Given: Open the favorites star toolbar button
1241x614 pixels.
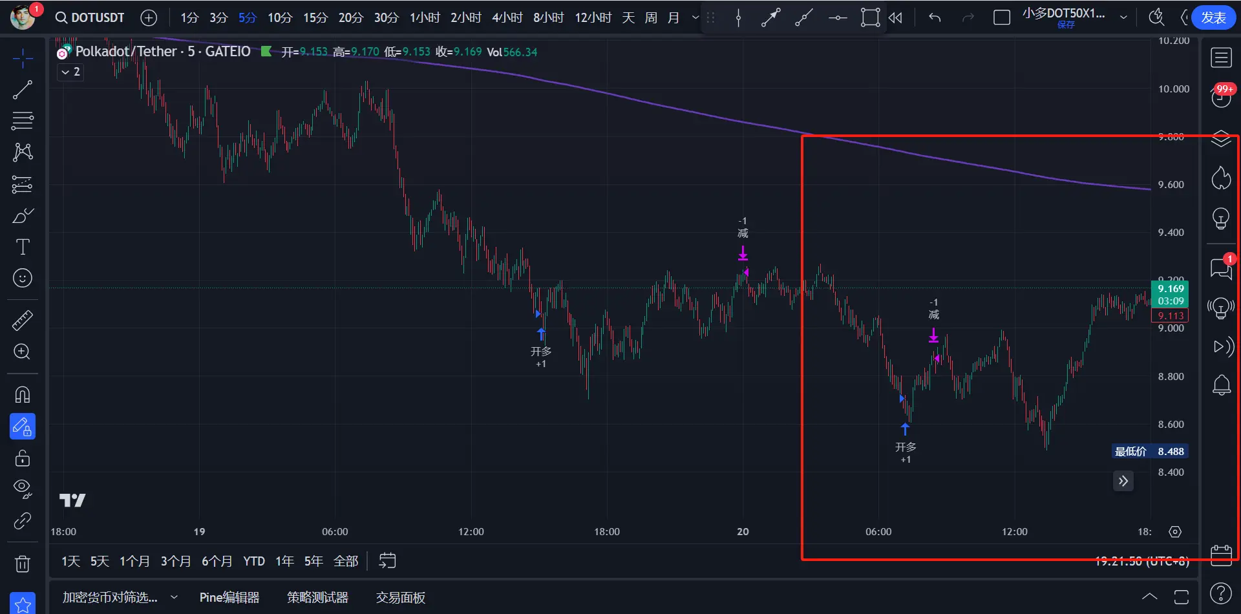Looking at the screenshot, I should point(23,604).
